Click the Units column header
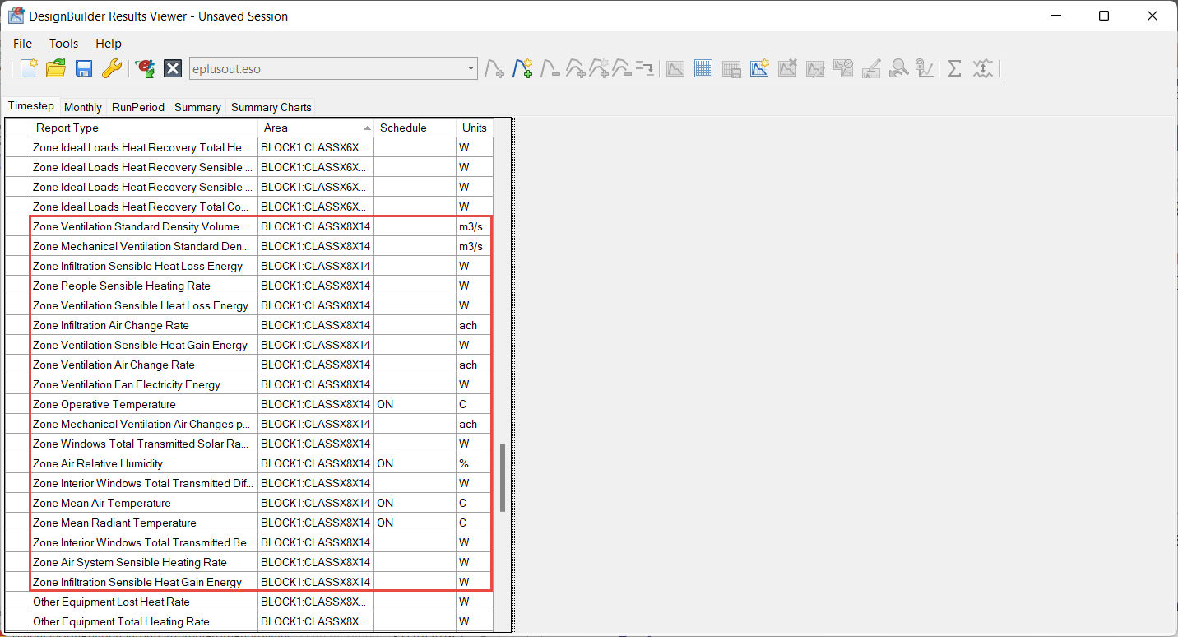This screenshot has width=1178, height=637. (475, 128)
